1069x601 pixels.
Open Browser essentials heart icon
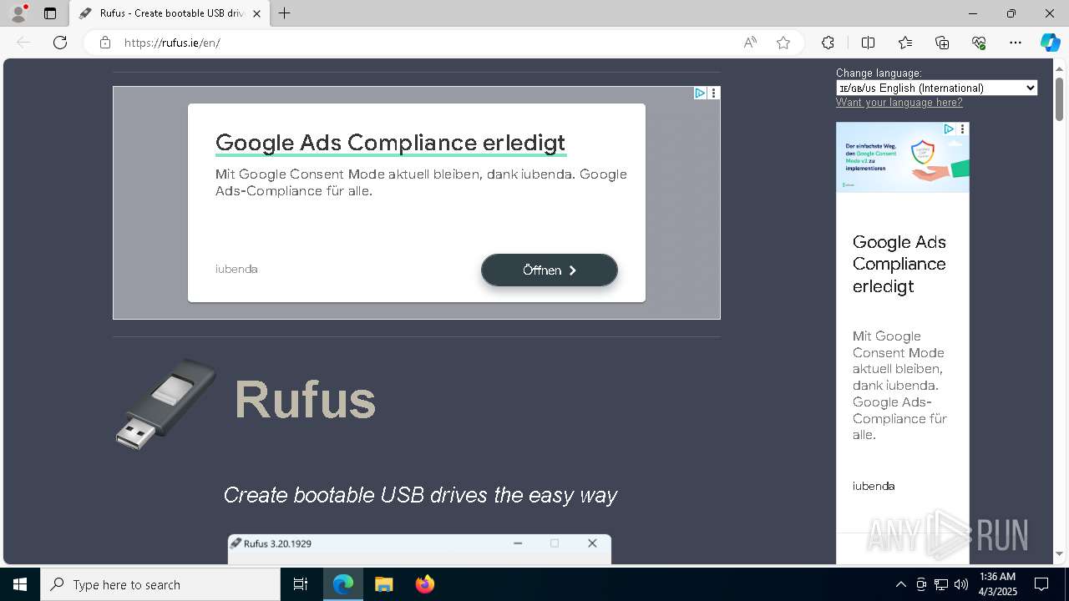click(x=979, y=43)
